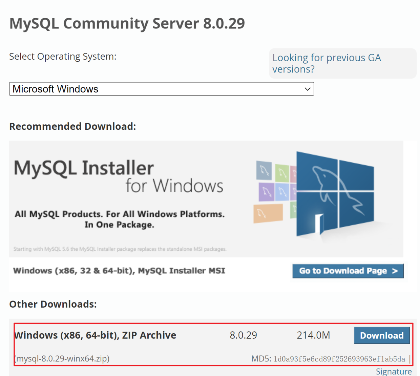Click the MD5 checksum hash text
The height and width of the screenshot is (376, 420).
point(339,359)
